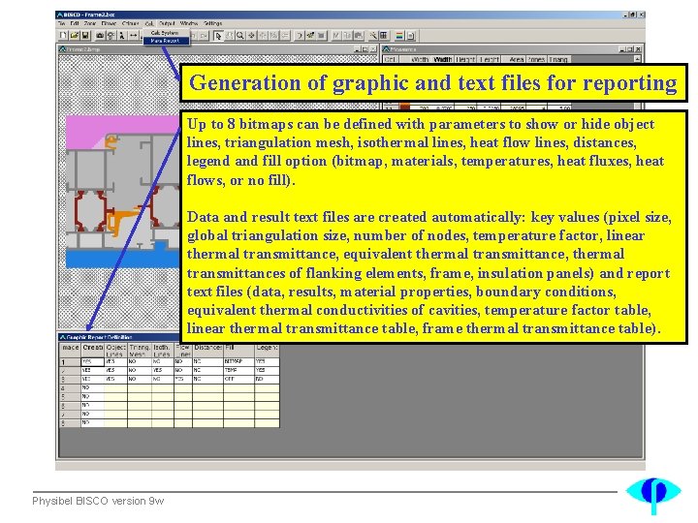This screenshot has width=698, height=523.
Task: Click the BITMAP fill cell in row 1
Action: (x=239, y=361)
